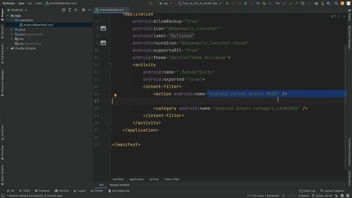Click the editor vertical scrollbar
Screen dimensions: 352x198
tap(345, 107)
